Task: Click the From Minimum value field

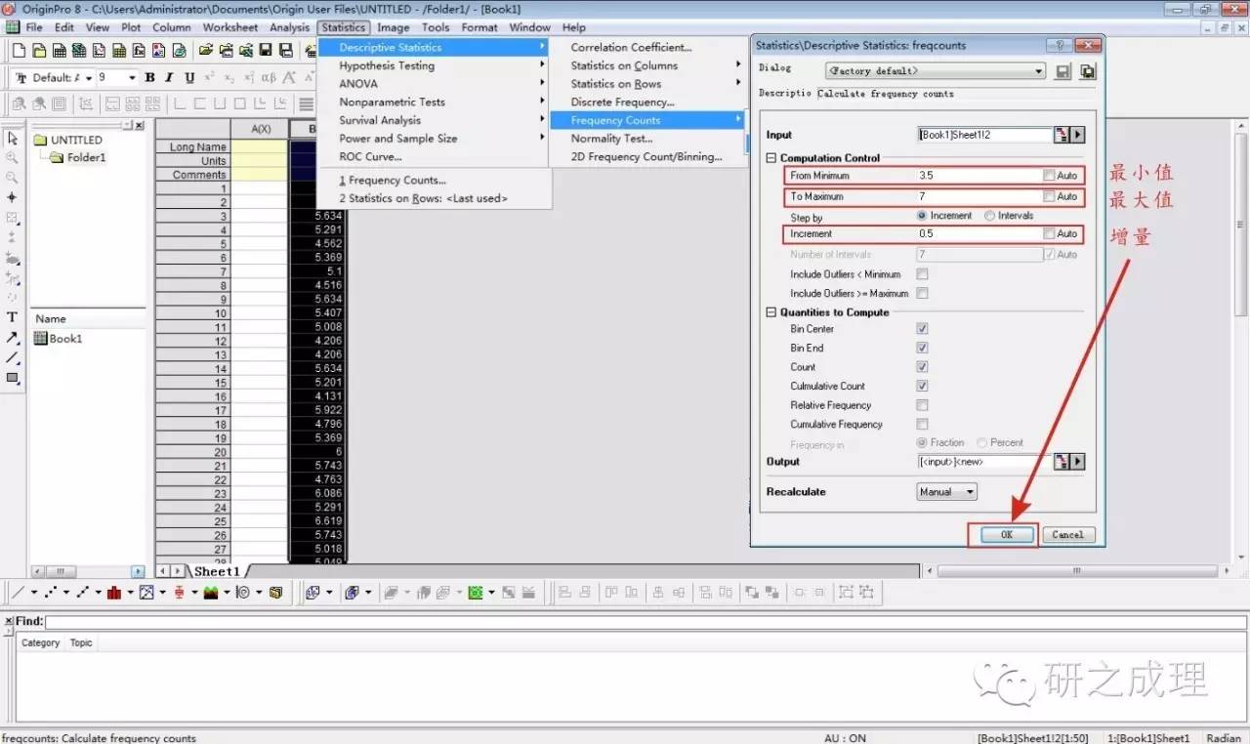Action: click(x=978, y=176)
